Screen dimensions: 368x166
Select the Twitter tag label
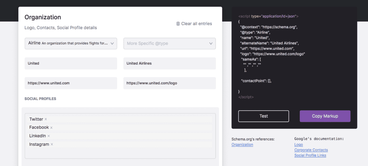36,119
